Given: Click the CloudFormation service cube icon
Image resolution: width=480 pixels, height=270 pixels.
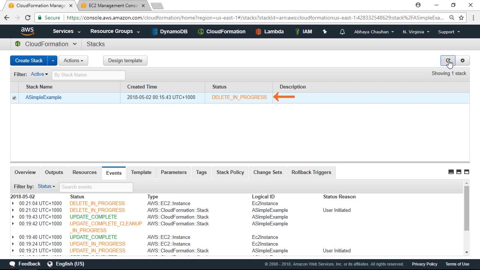Looking at the screenshot, I should click(x=18, y=44).
